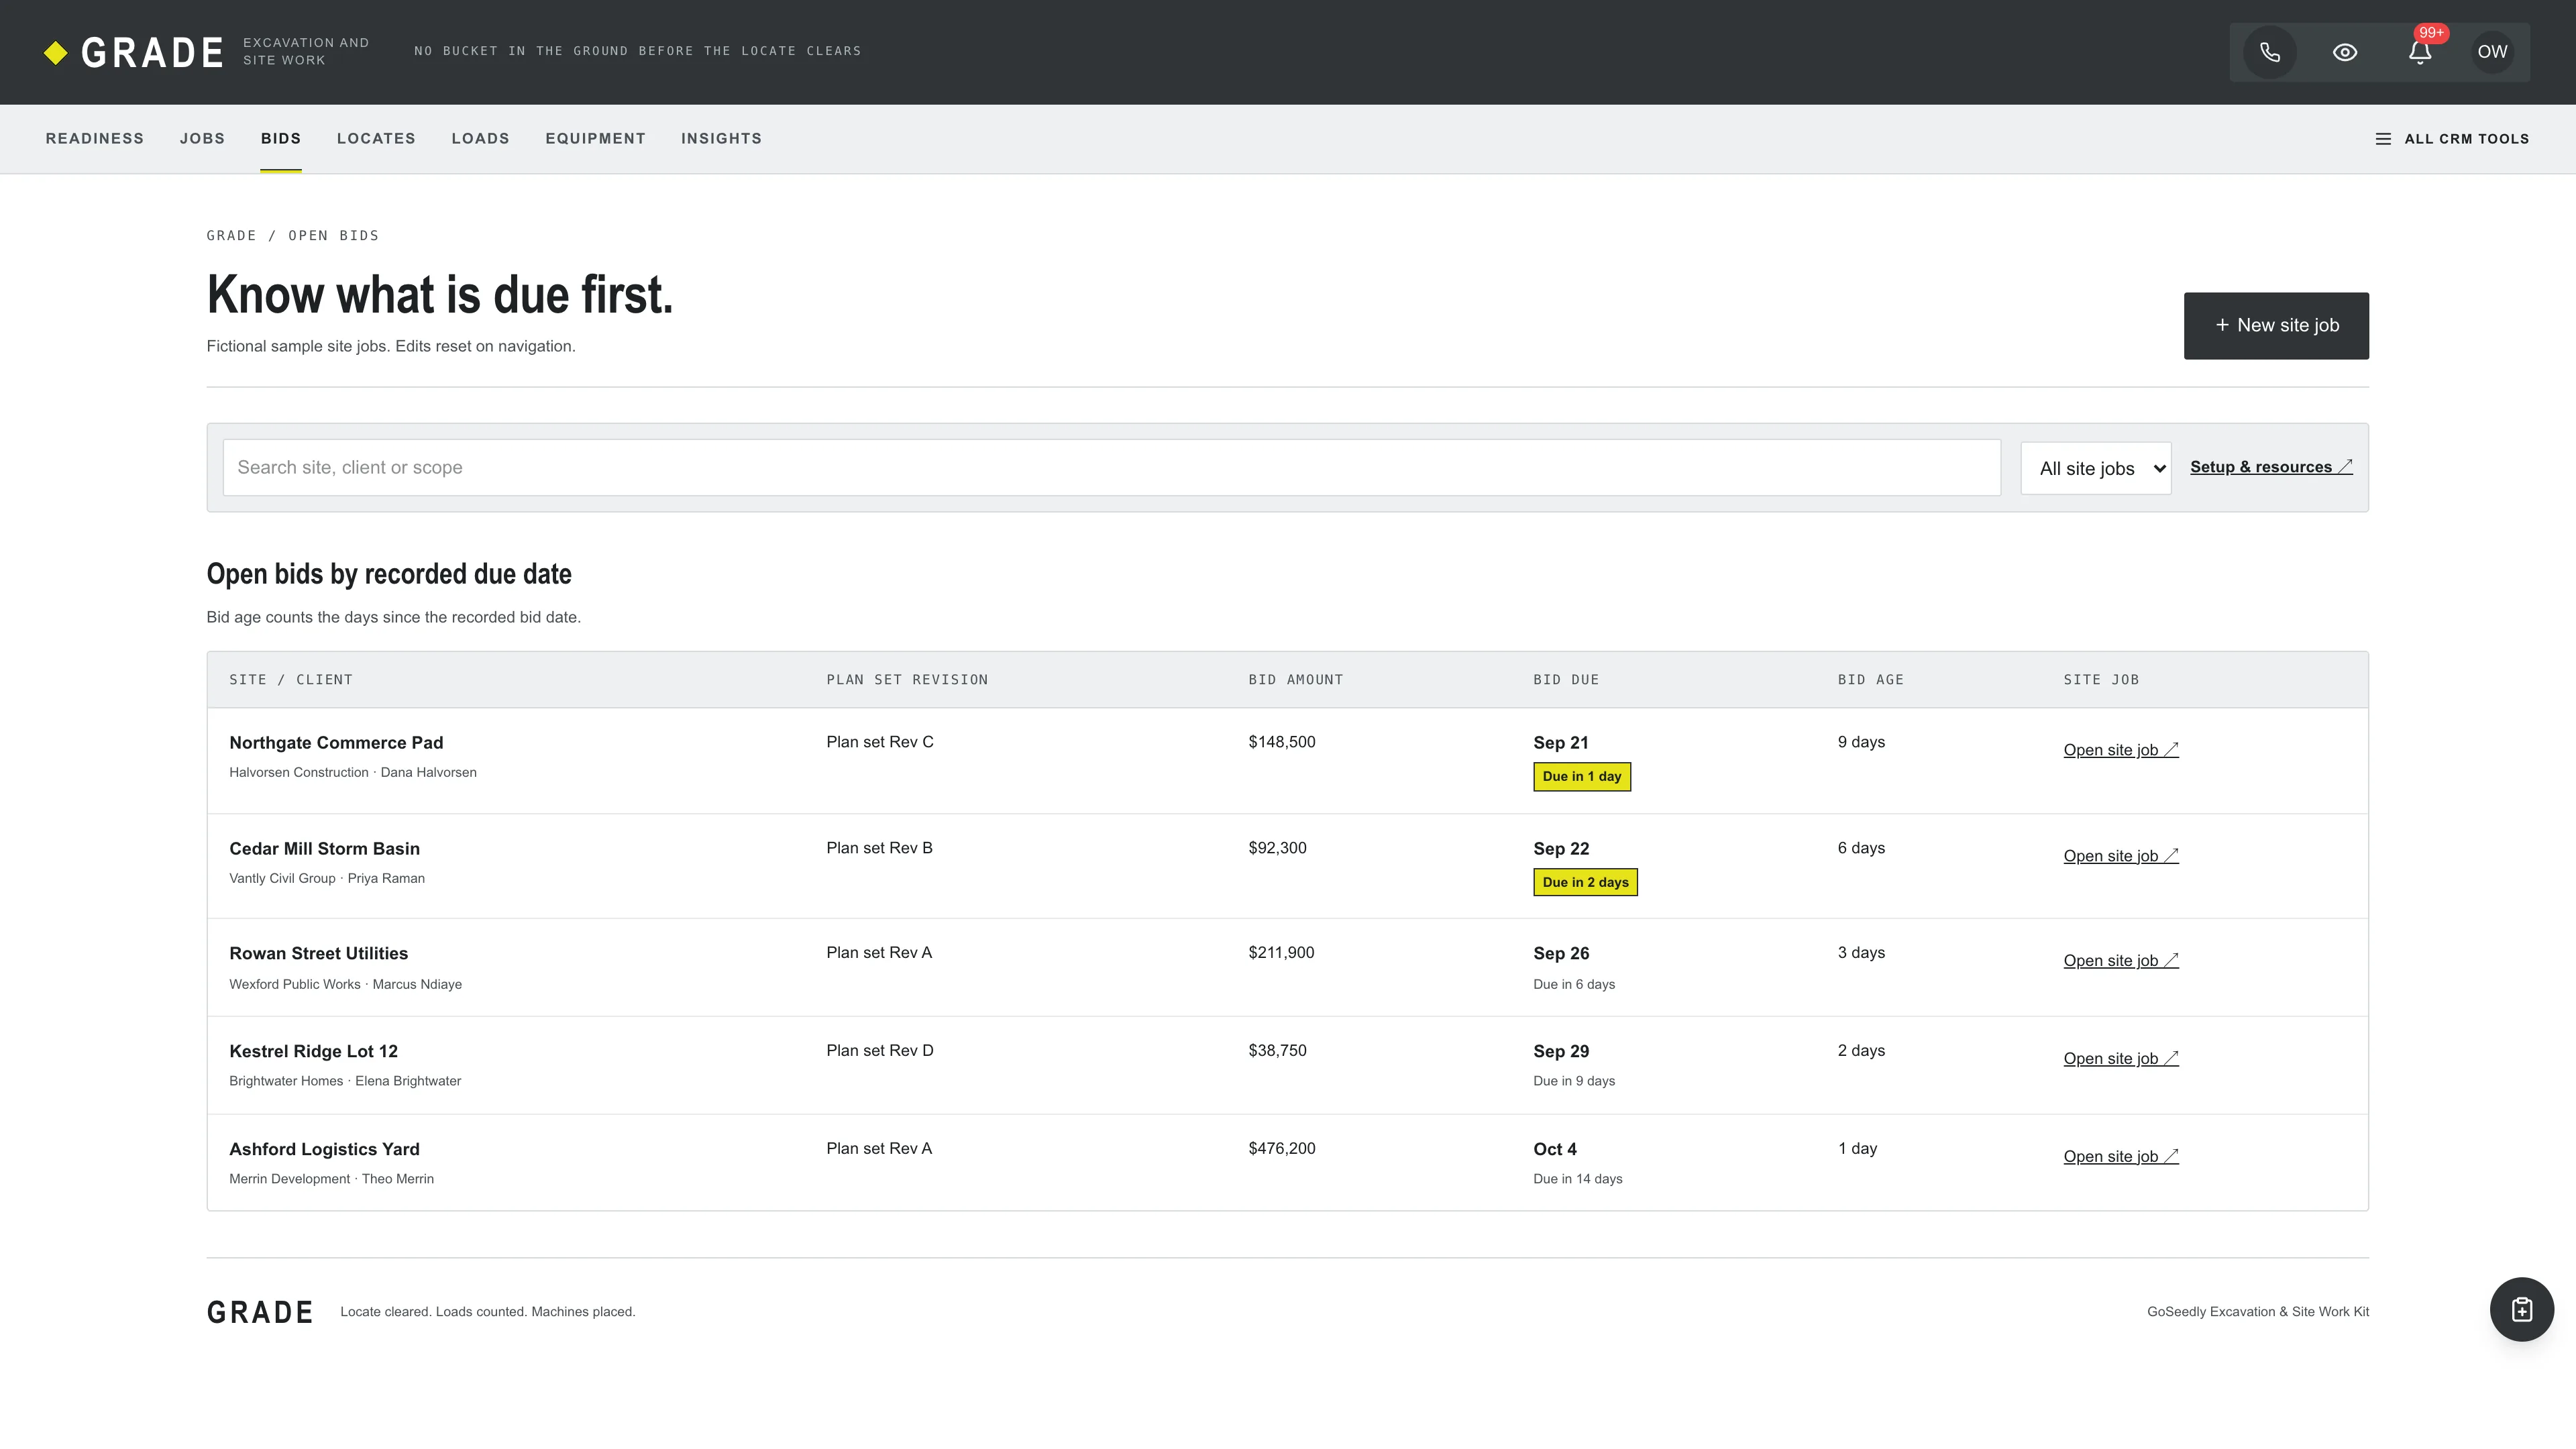Click the yellow diamond GRADE logo

(134, 52)
